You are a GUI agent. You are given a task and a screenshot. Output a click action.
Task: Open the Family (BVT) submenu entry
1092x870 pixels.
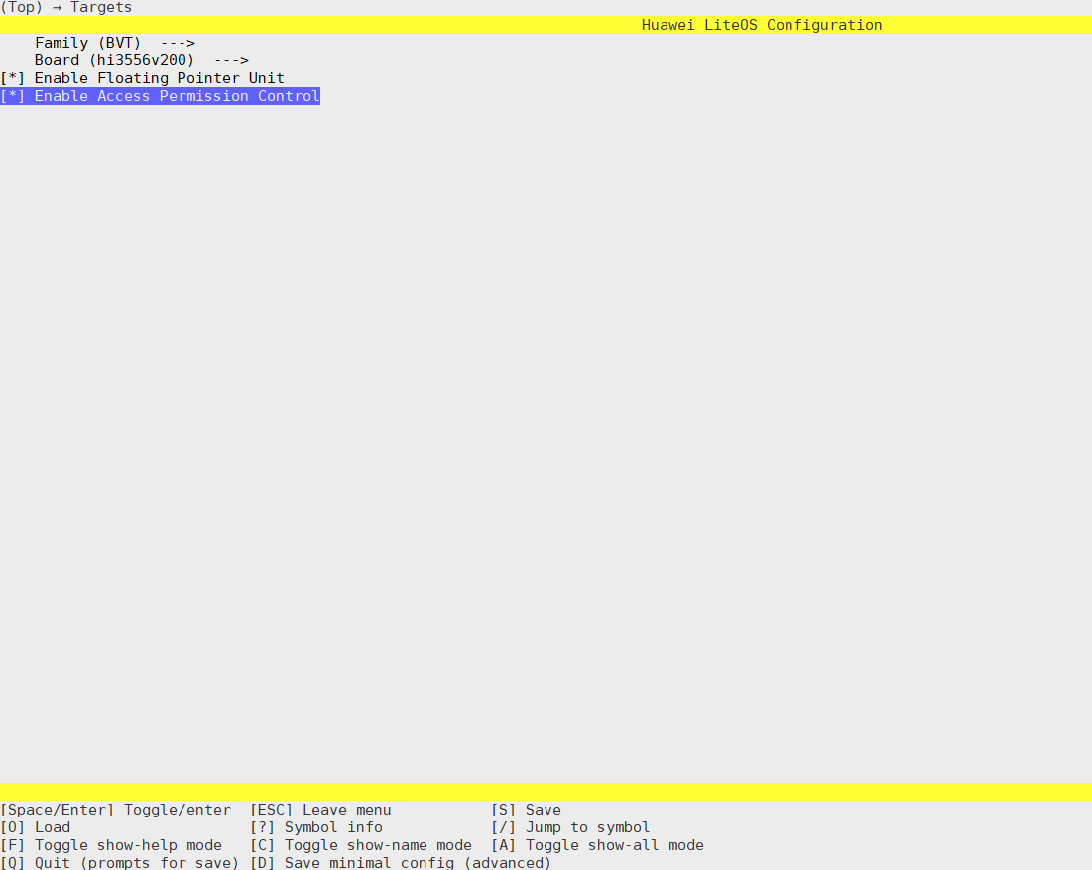click(x=87, y=43)
